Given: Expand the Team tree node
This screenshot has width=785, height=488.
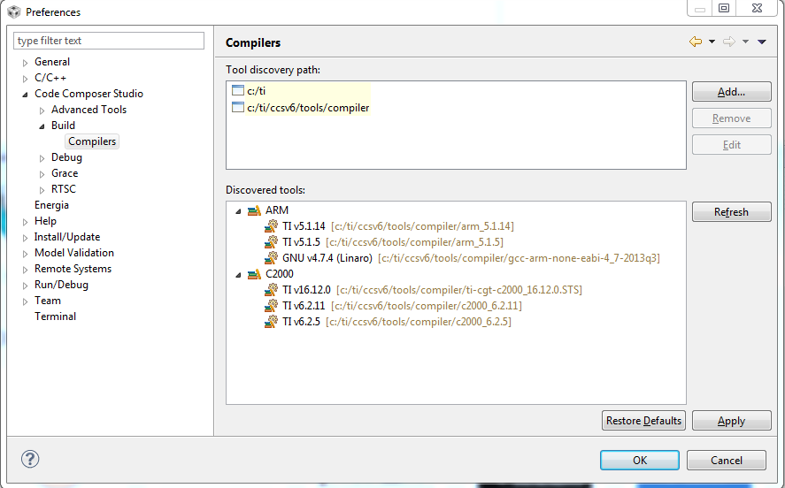Looking at the screenshot, I should point(25,301).
